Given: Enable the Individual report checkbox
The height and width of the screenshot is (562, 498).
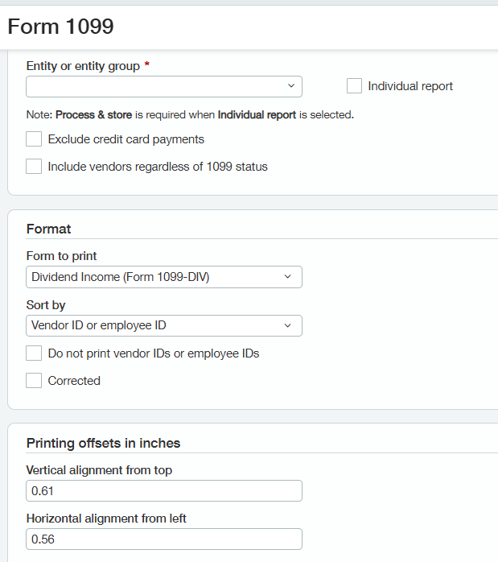Looking at the screenshot, I should pos(354,86).
